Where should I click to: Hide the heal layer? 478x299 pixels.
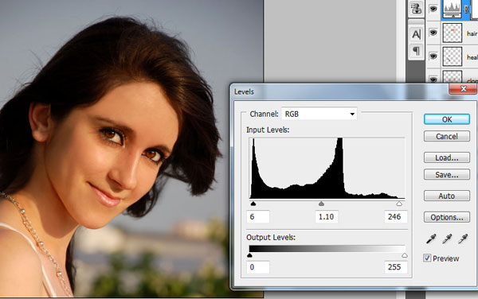433,56
